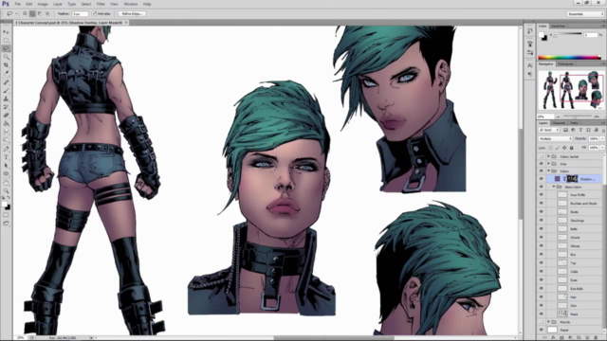Click the Add layer style fx icon
Viewport: 607px width, 341px height.
[553, 338]
